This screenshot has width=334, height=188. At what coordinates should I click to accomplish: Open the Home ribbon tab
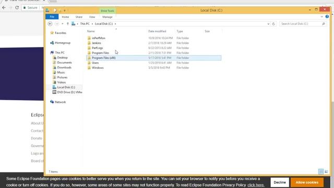point(65,17)
